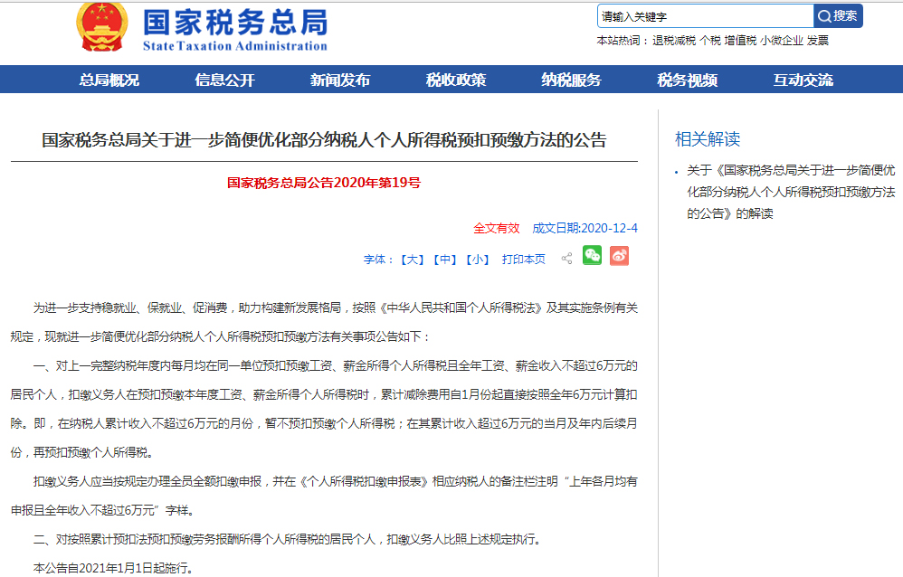Click the hot keyword 小微企业
Viewport: 903px width, 577px height.
(782, 41)
